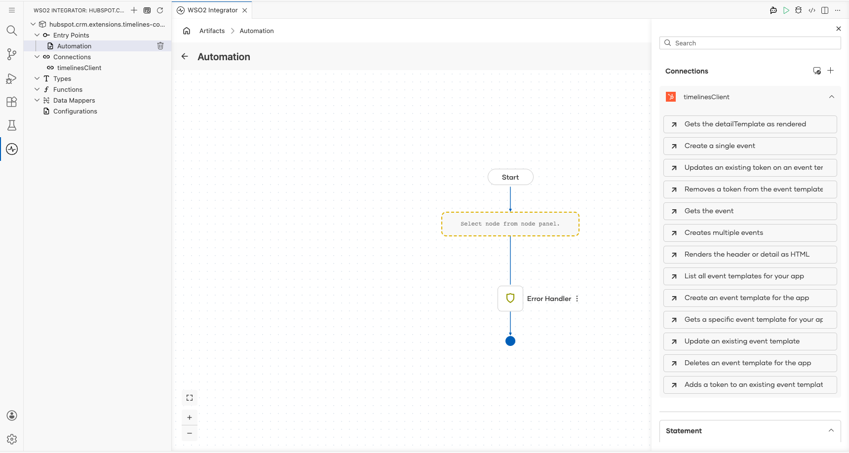Open the hamburger menu in activity bar
Screen dimensions: 849x453
pos(12,10)
